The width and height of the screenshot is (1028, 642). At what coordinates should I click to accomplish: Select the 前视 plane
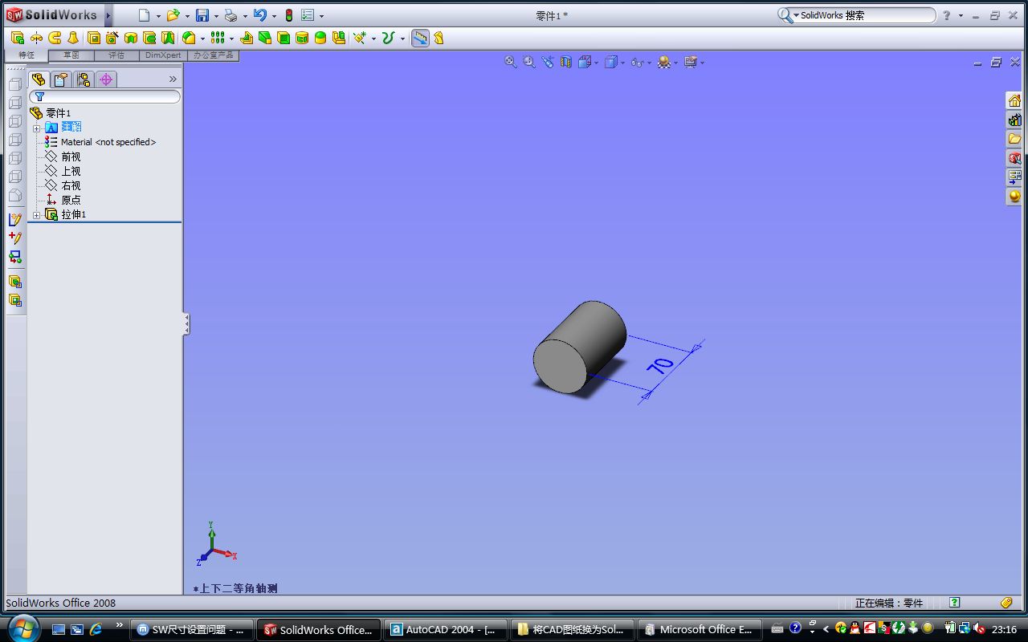(x=71, y=156)
